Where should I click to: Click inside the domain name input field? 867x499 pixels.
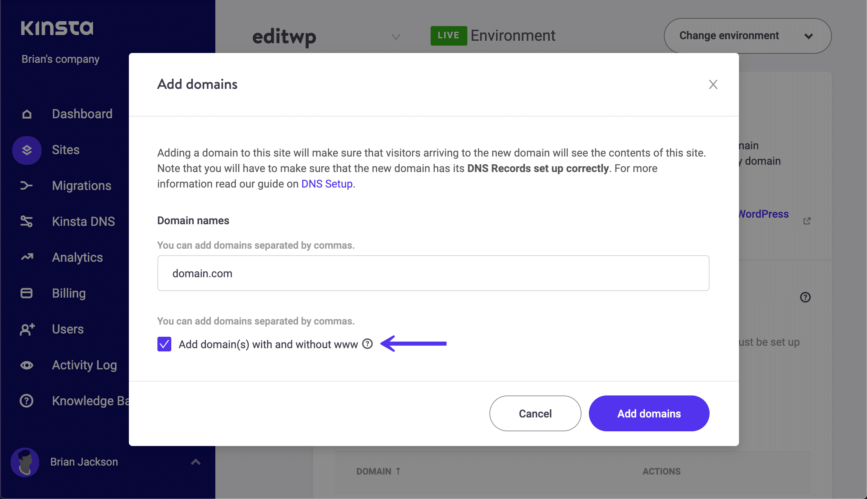pos(433,273)
